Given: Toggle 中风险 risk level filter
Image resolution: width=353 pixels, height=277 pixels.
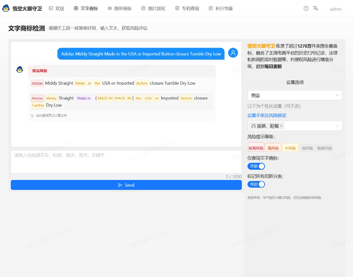Looking at the screenshot, I should pyautogui.click(x=290, y=148).
